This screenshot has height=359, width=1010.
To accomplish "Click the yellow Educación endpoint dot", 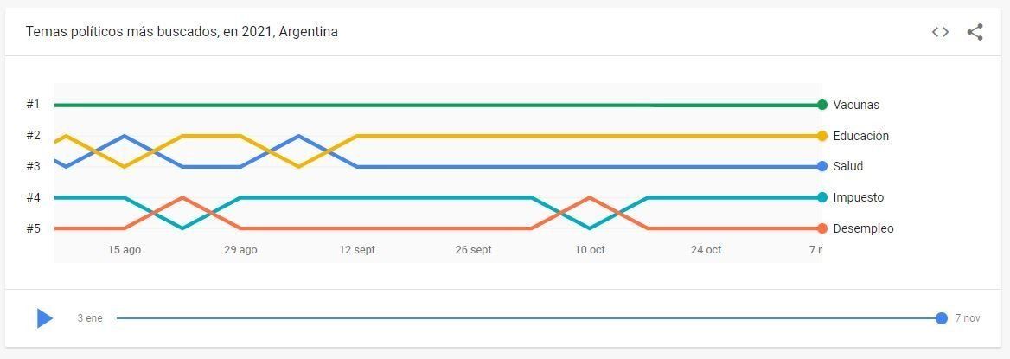I will click(821, 136).
